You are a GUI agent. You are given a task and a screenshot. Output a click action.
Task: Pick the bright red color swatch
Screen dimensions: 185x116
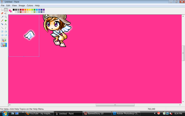point(23,10)
